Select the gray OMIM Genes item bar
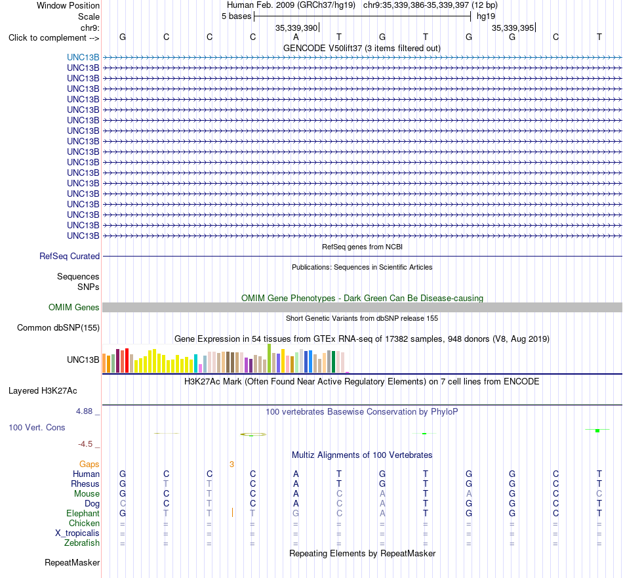Screen dimensions: 623x578 click(x=362, y=307)
